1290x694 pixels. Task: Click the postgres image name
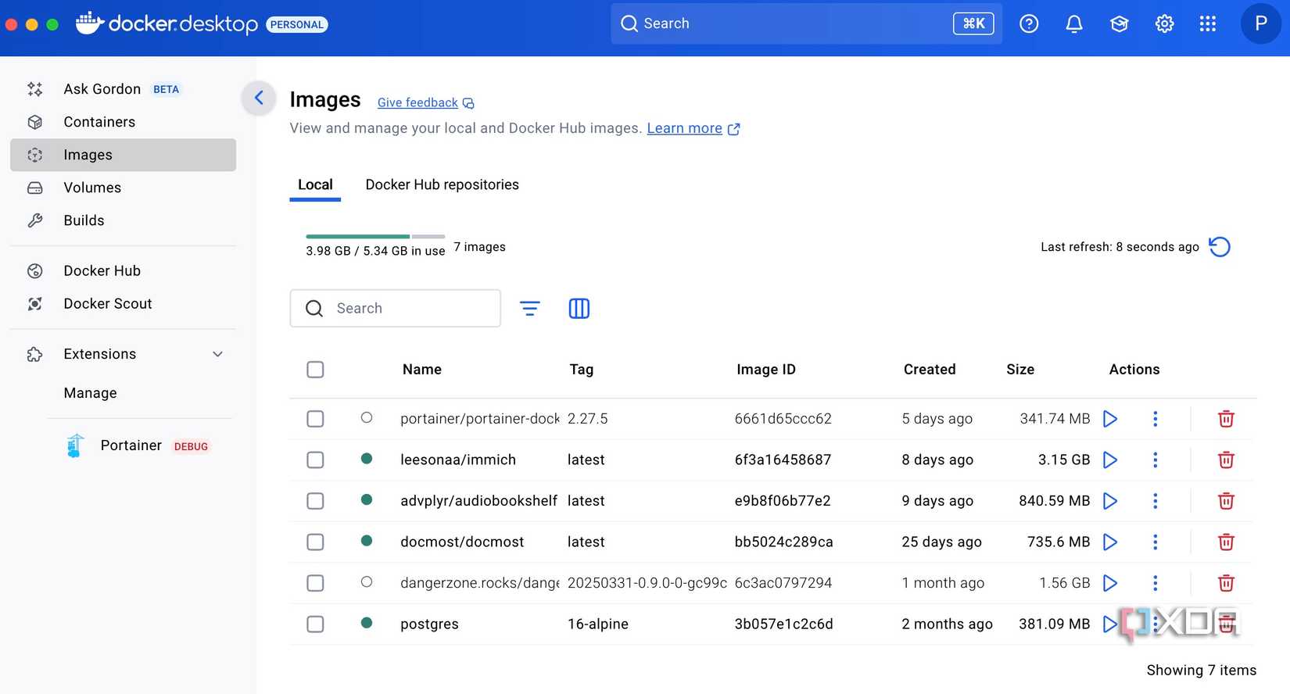coord(429,624)
